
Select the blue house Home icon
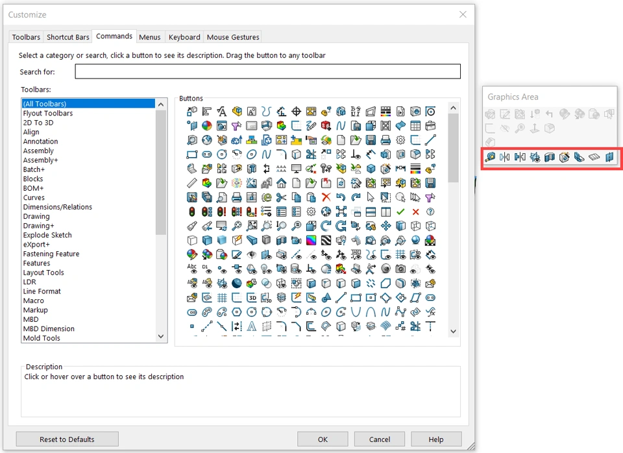pos(281,183)
